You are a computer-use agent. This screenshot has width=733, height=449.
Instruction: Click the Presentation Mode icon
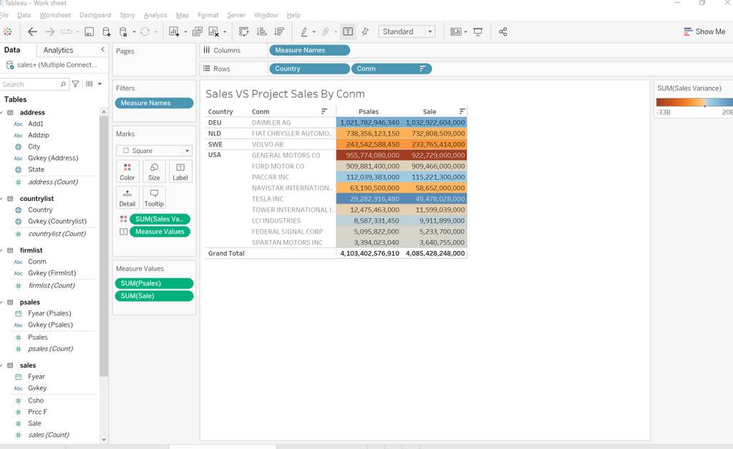point(477,31)
